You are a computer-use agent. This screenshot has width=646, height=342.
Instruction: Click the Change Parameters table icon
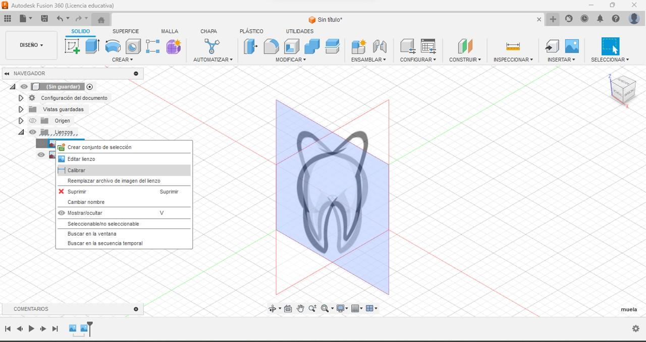coord(428,46)
